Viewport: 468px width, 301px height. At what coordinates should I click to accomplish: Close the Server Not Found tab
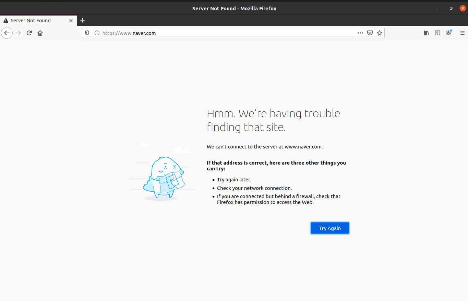click(71, 21)
